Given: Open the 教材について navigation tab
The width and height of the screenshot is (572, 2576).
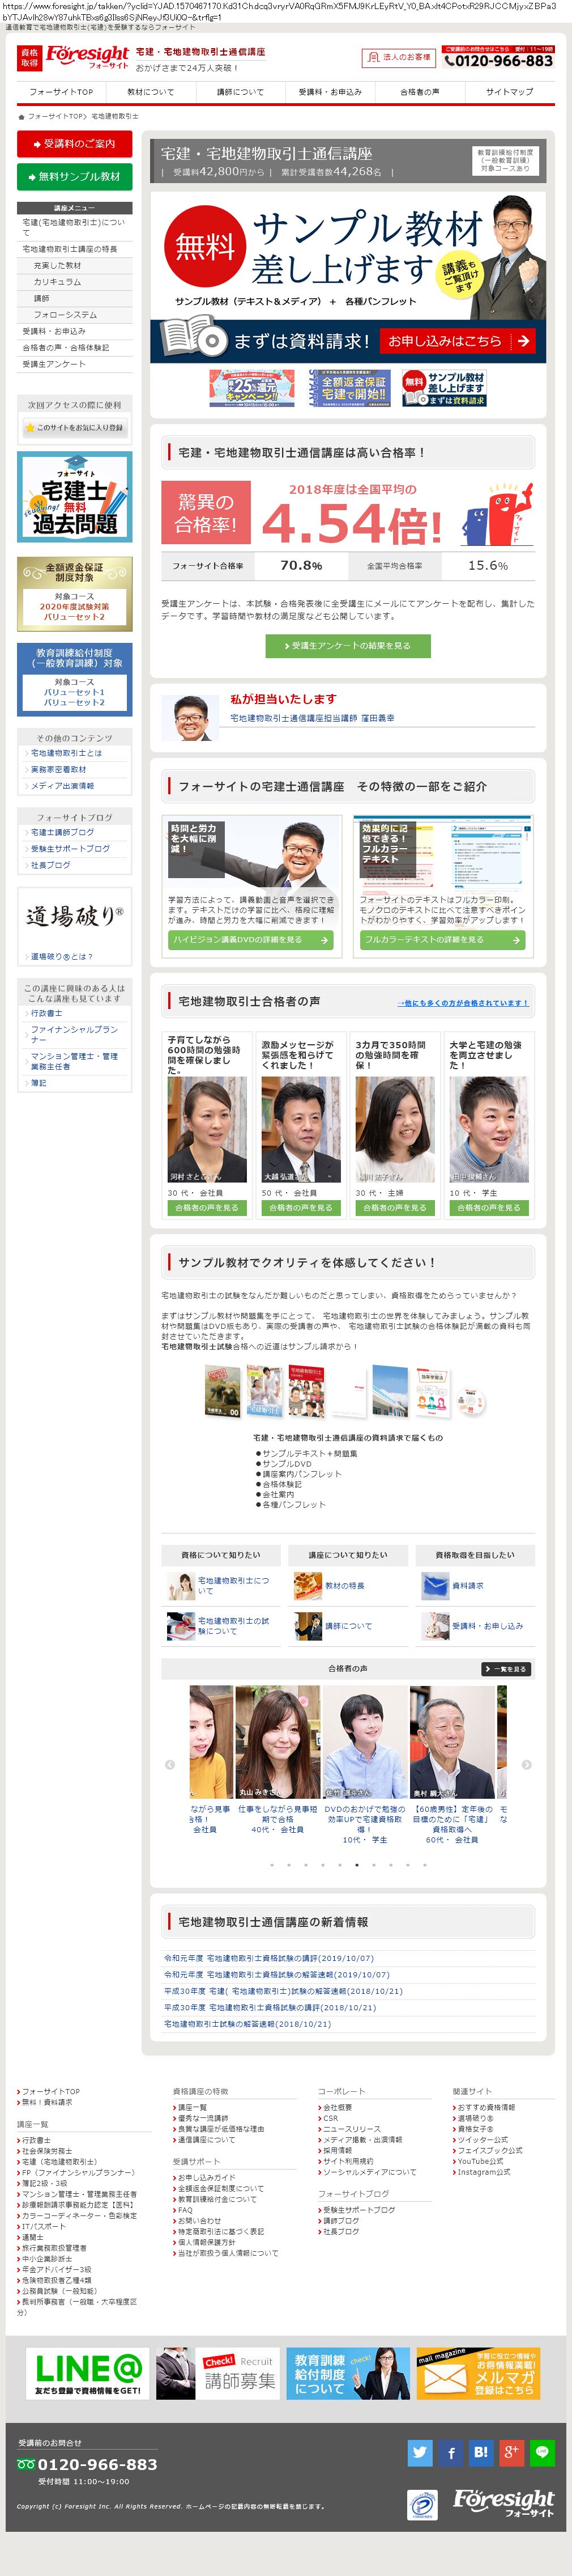Looking at the screenshot, I should click(151, 92).
